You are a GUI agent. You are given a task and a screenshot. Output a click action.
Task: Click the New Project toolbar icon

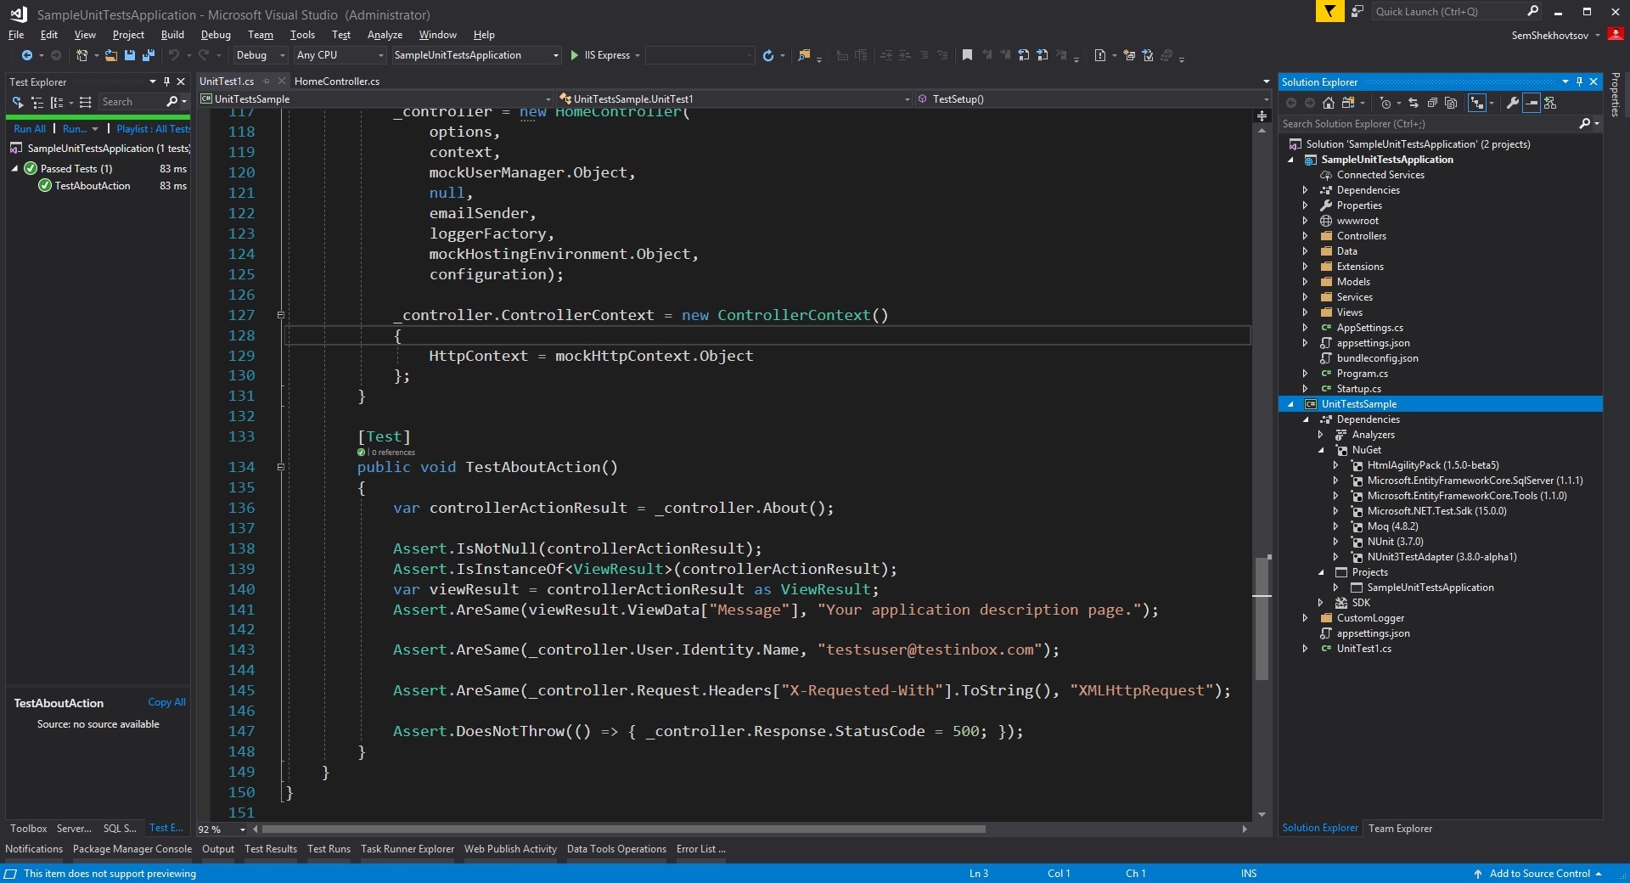(81, 55)
